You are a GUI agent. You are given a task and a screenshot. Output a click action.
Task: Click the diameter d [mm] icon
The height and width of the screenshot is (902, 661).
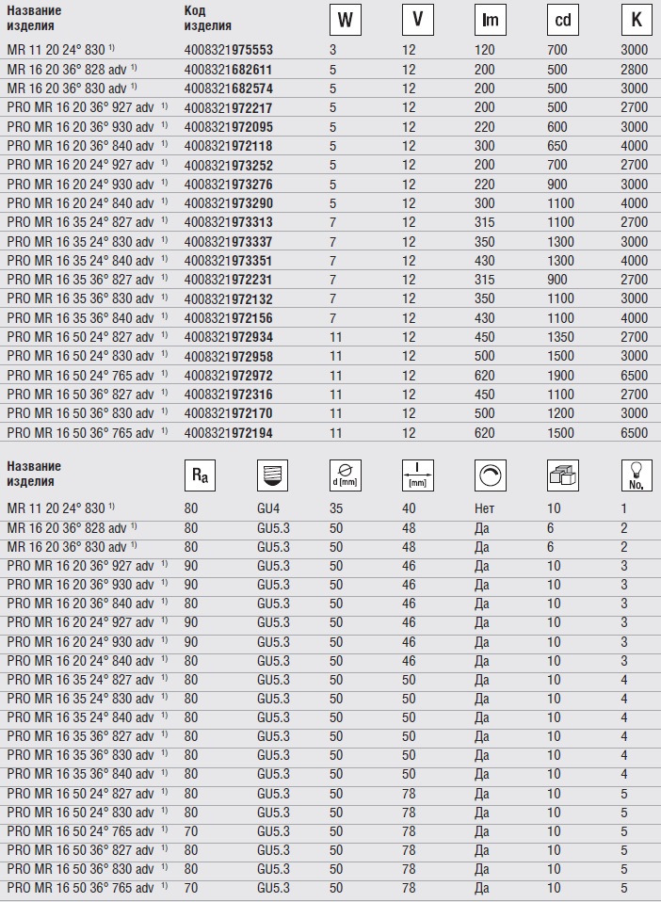pos(345,476)
